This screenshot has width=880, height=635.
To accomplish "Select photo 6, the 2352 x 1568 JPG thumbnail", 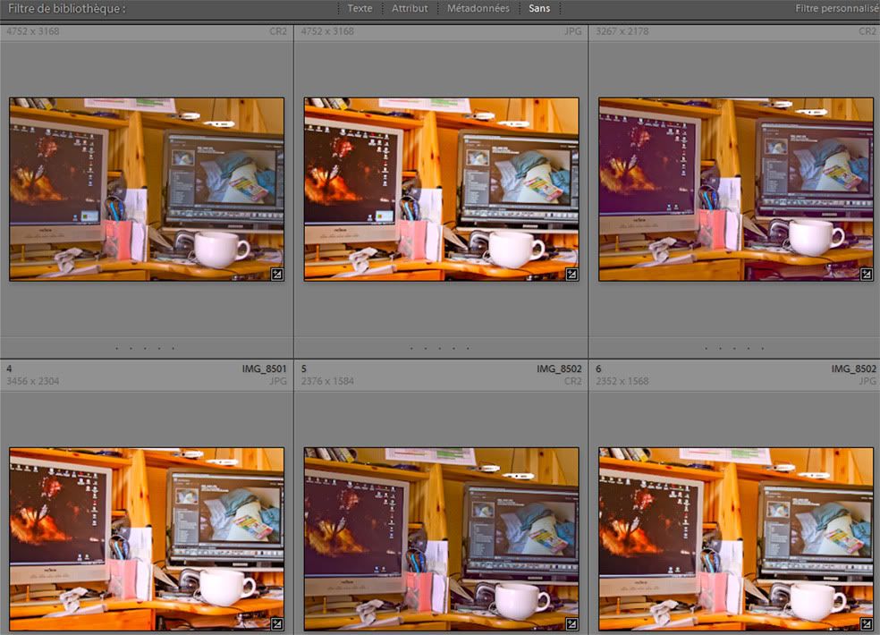I will tap(735, 538).
